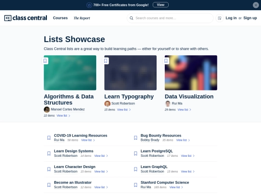View list for Learn PostgreSQL

tap(188, 156)
